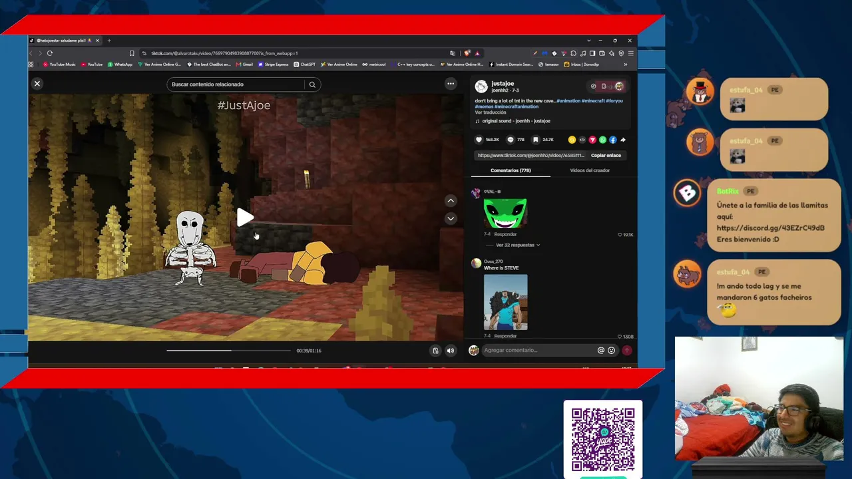Open the Instant Domain Search bookmark

click(x=512, y=65)
